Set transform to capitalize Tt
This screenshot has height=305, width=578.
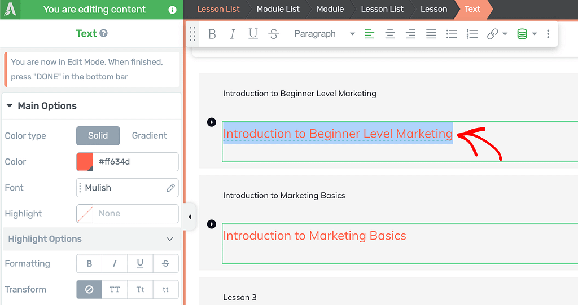point(140,290)
